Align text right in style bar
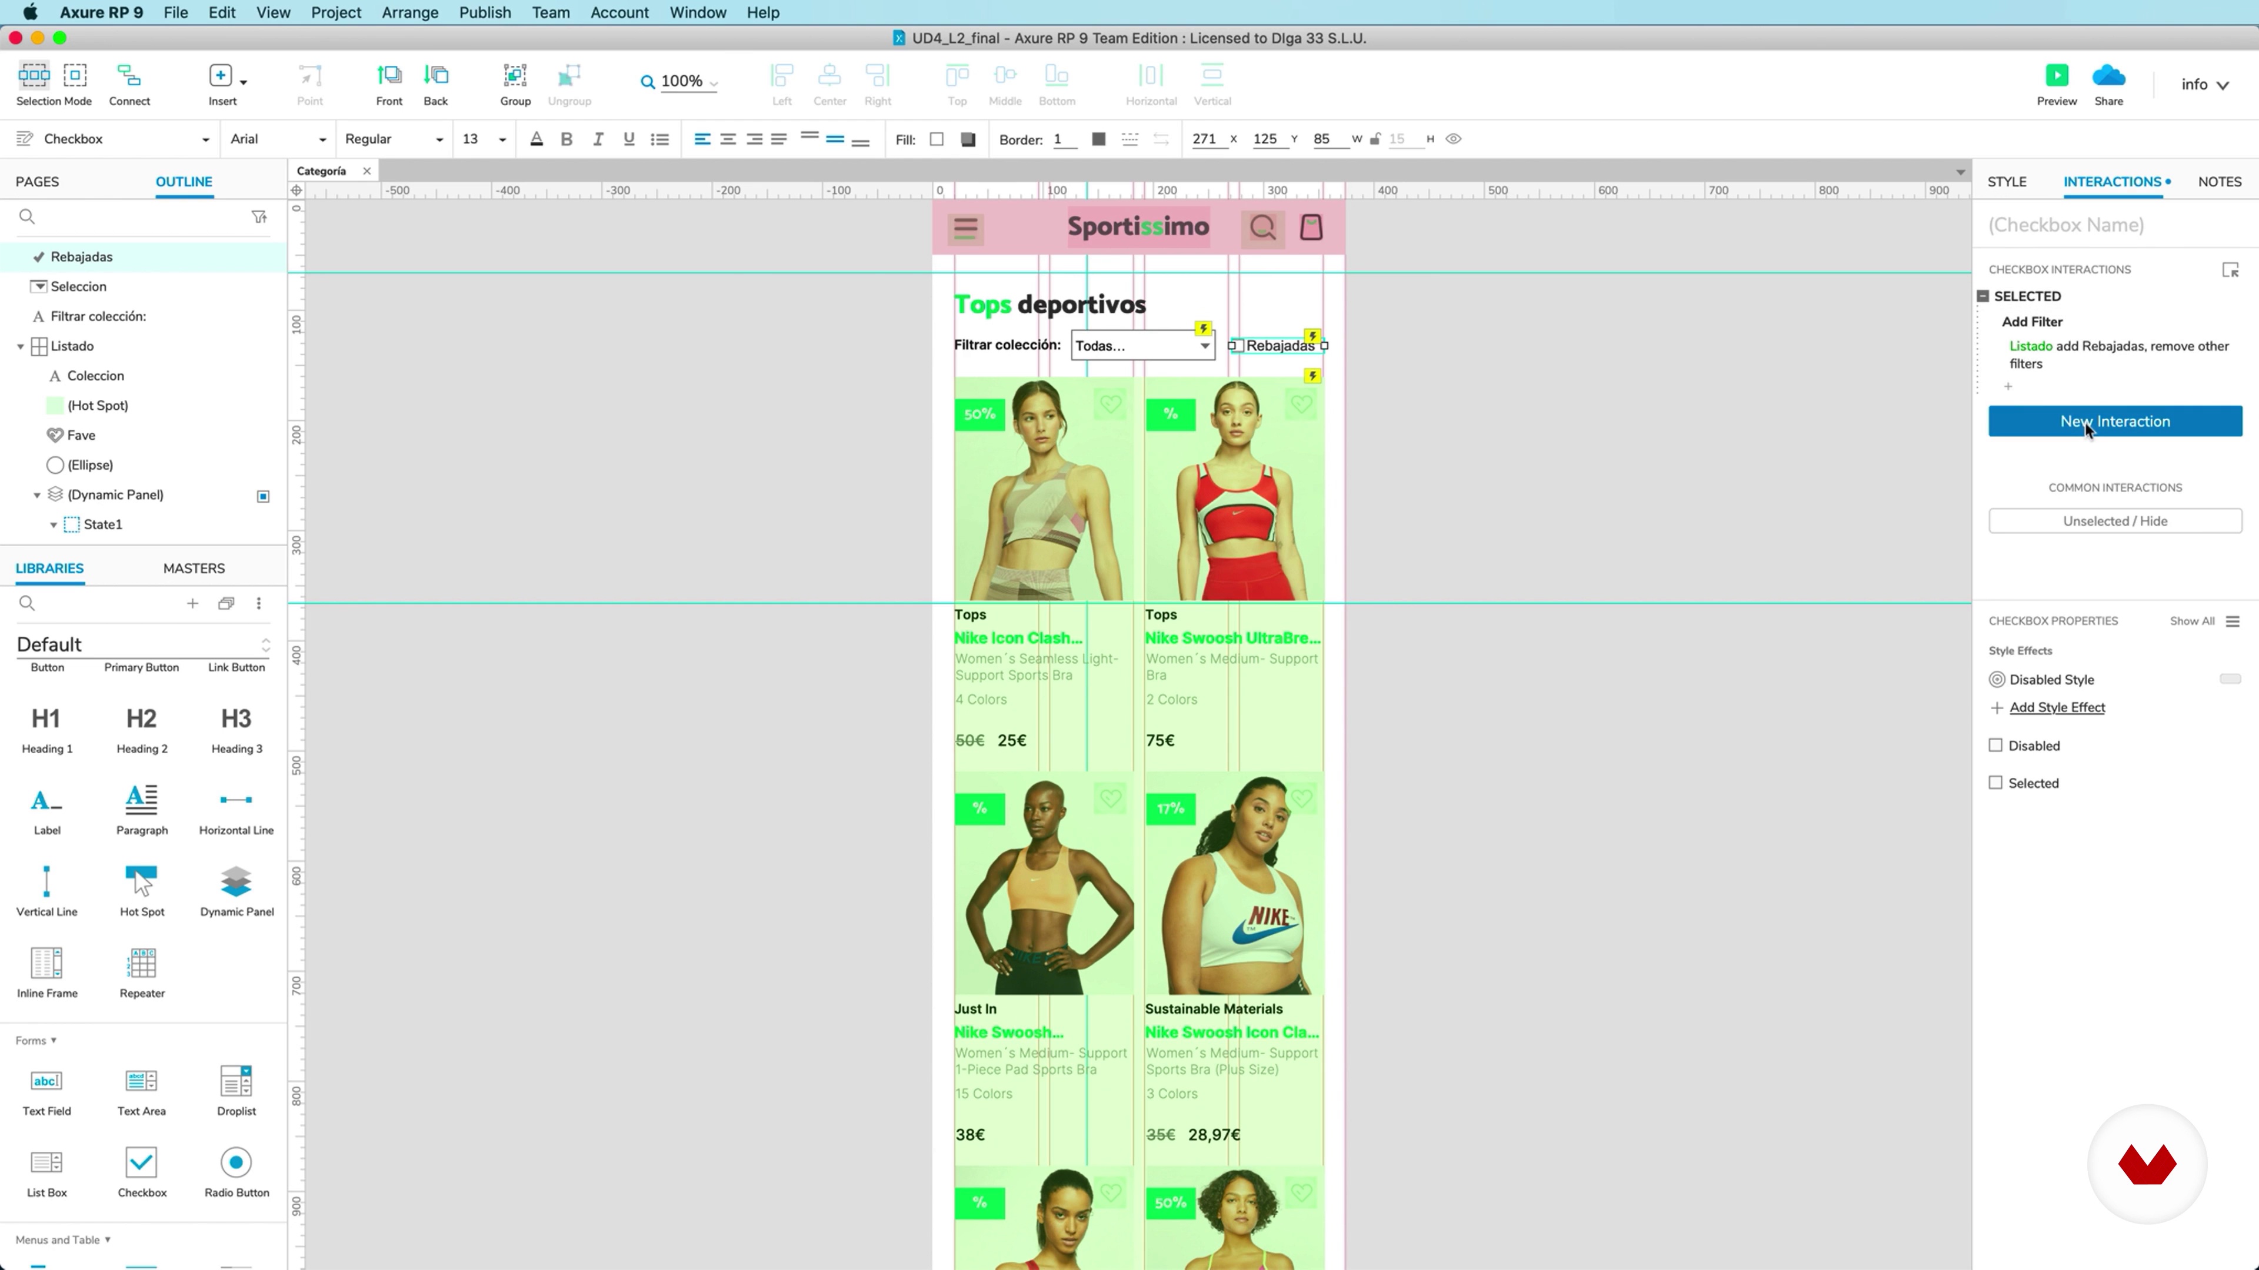 tap(754, 139)
